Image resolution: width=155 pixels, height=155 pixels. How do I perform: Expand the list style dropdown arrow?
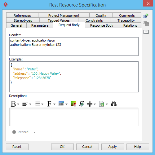tap(42, 104)
